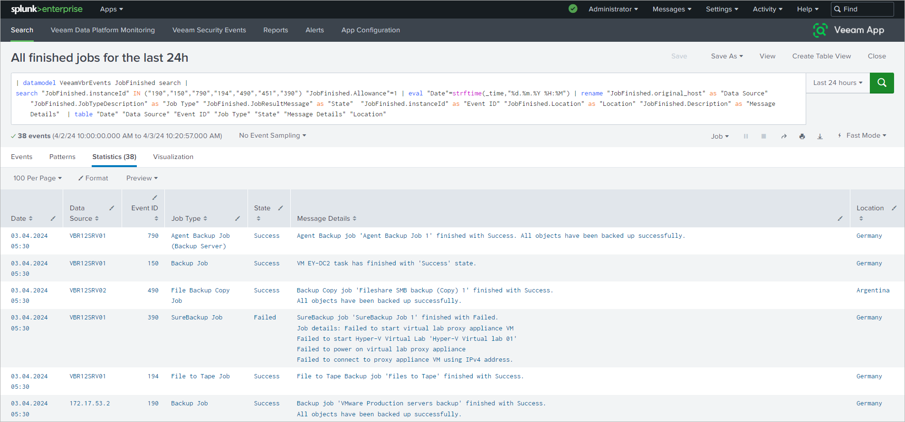Screen dimensions: 905x422
Task: Run the search with the green magnifier button
Action: pos(881,83)
